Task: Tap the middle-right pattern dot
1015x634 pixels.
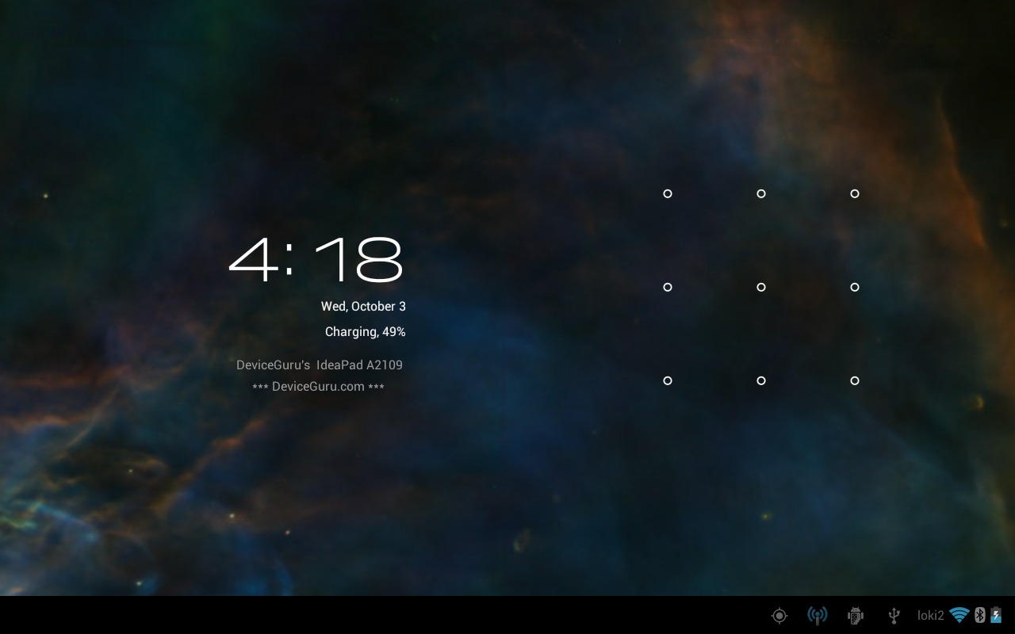Action: click(855, 287)
